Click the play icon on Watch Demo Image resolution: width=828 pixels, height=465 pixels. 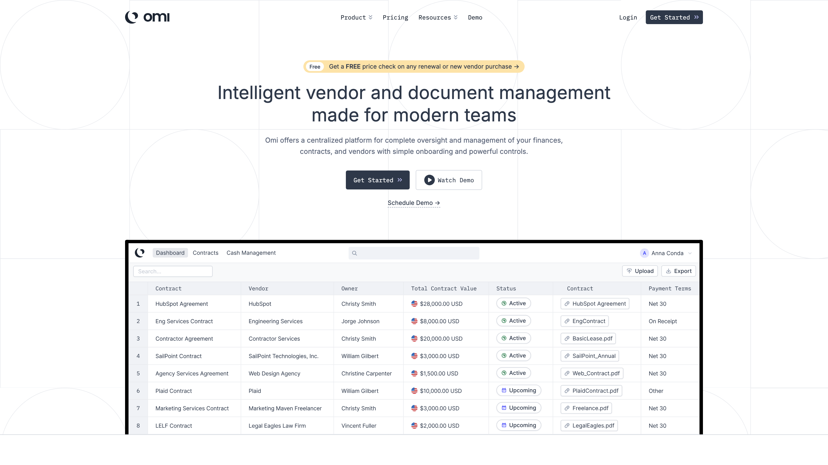430,180
